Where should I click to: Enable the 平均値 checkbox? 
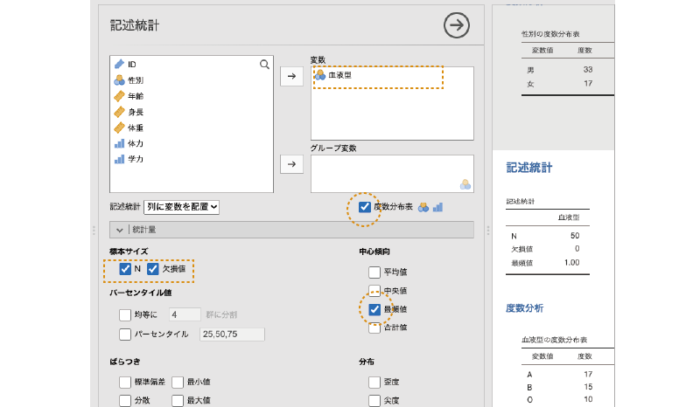(374, 272)
